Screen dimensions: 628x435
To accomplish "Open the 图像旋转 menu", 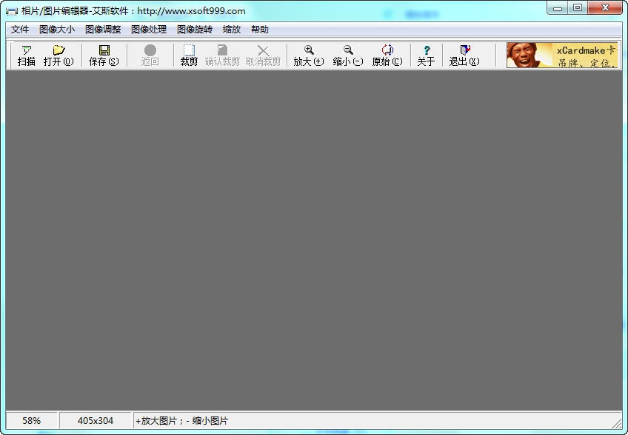I will [195, 30].
